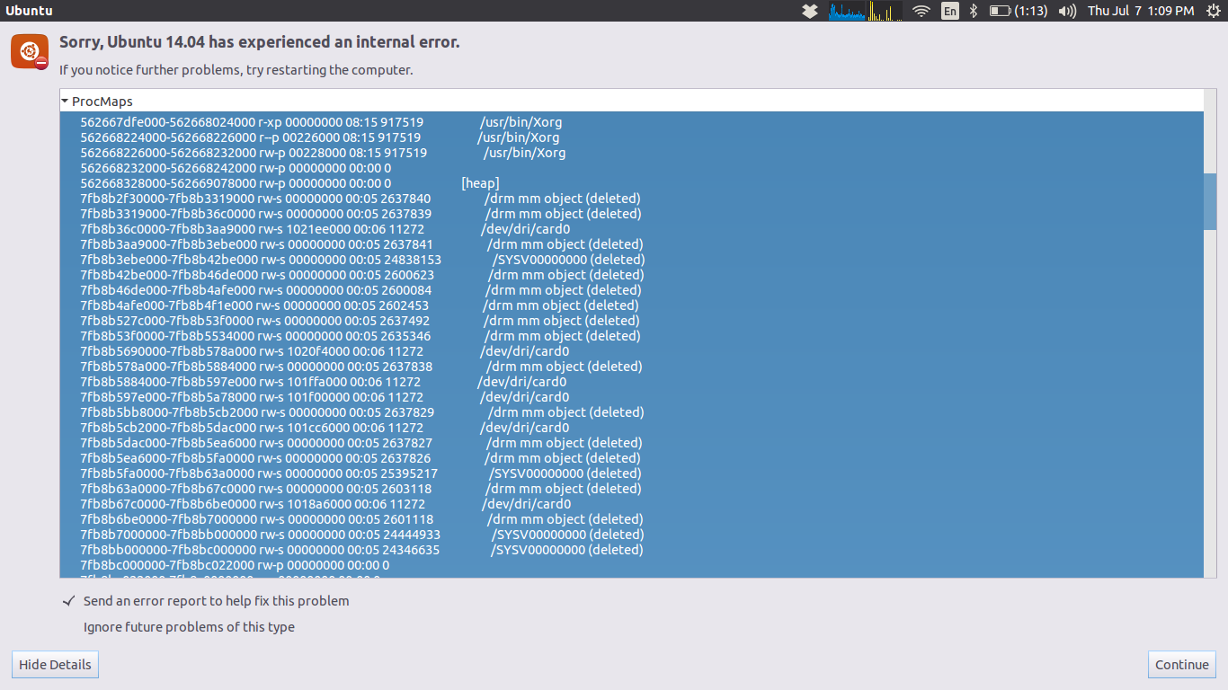Open the system load monitor indicator graph
The height and width of the screenshot is (690, 1228).
865,11
